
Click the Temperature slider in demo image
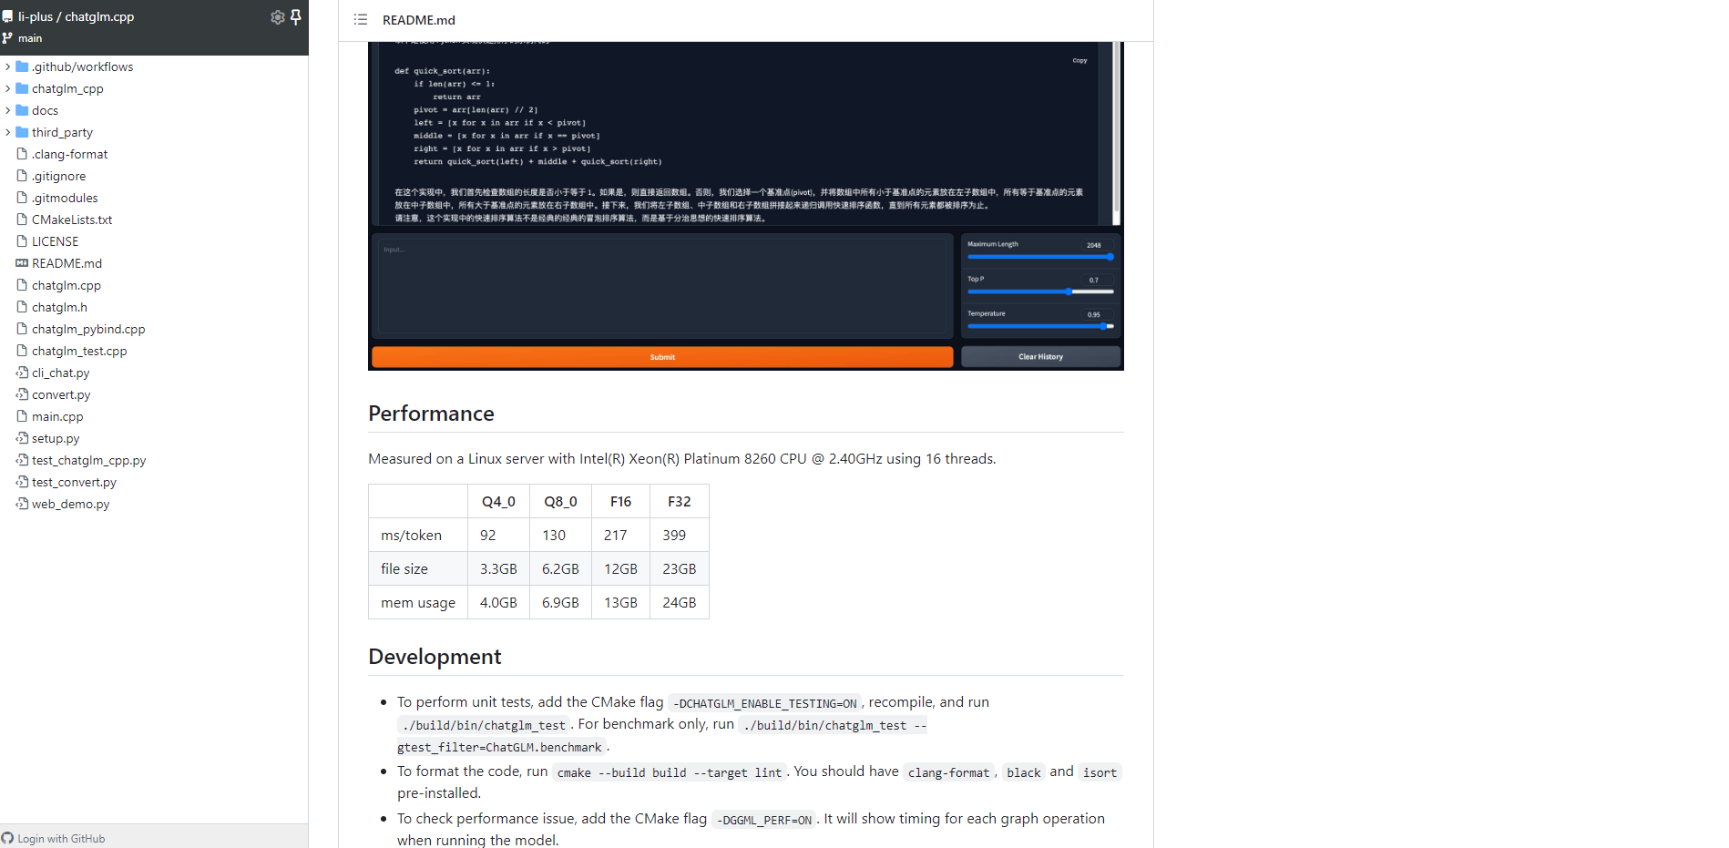(1039, 326)
